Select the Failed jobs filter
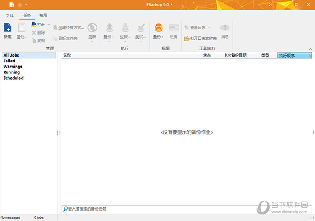This screenshot has height=221, width=315. point(9,61)
